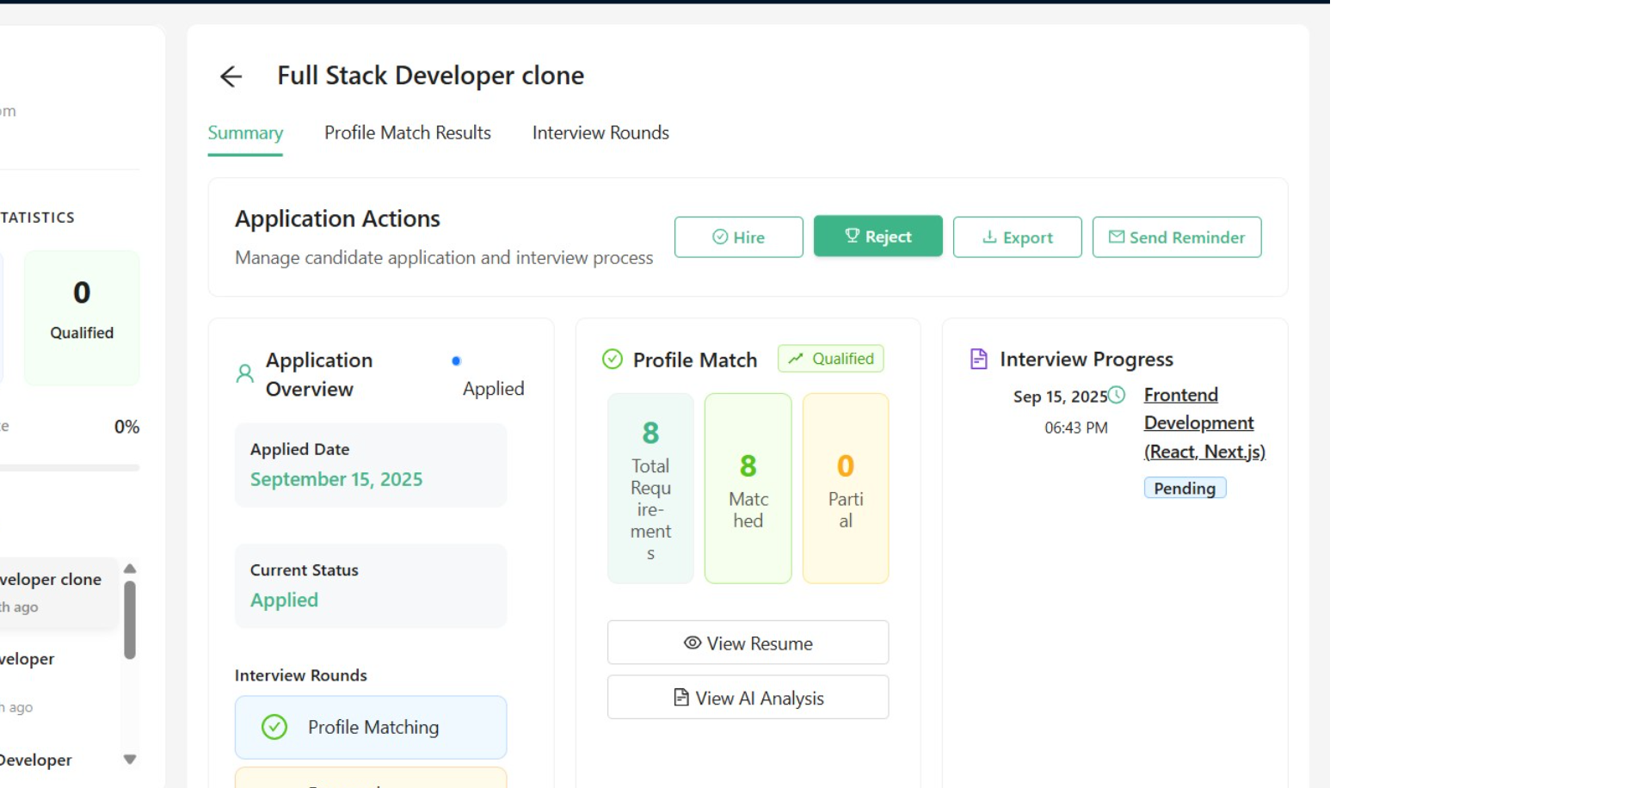The image size is (1638, 788).
Task: Open View Resume
Action: (748, 643)
